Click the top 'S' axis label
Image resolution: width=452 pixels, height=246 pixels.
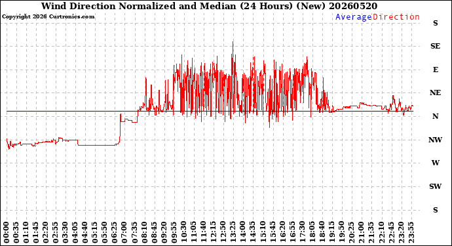tap(435, 23)
